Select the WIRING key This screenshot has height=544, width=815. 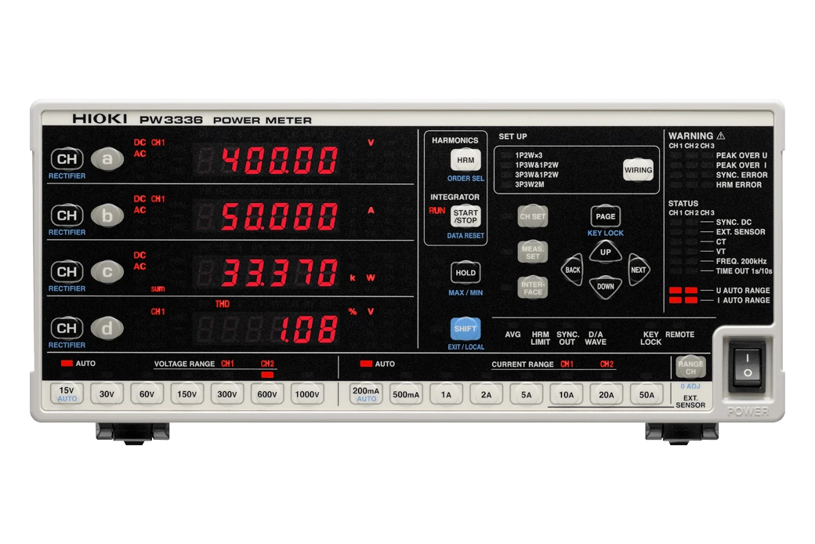pos(638,170)
